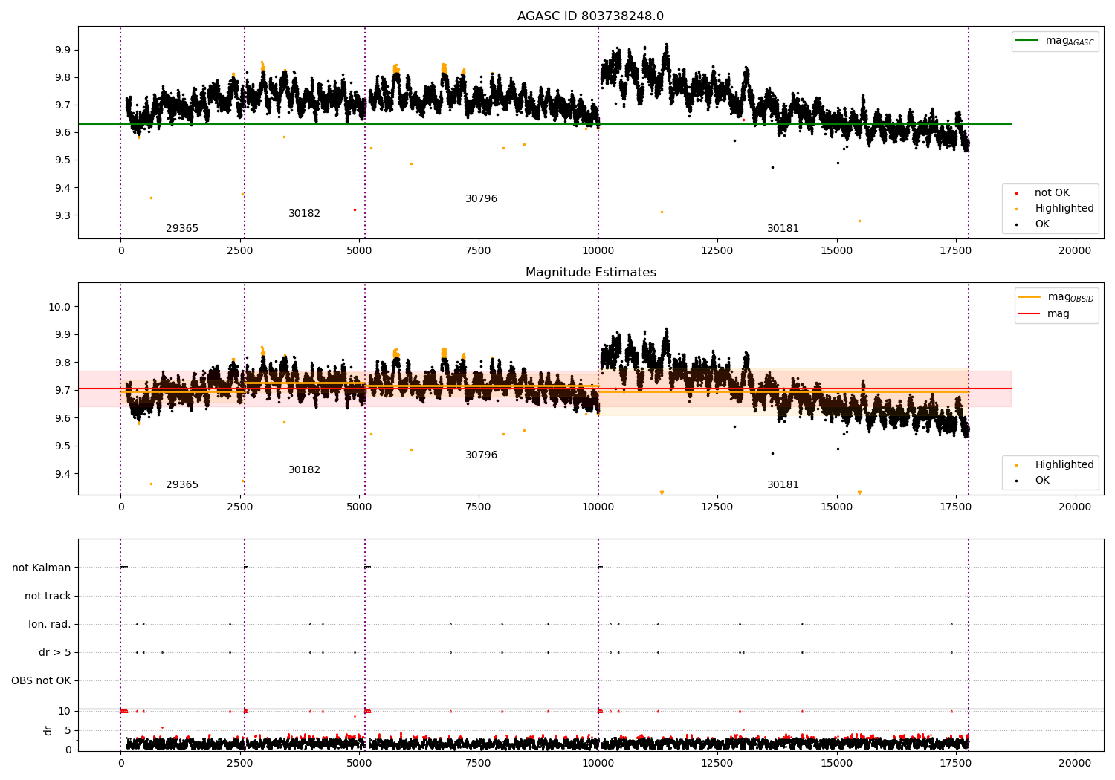Click the 5 tick on the dr axis
The image size is (1115, 780).
coord(68,730)
